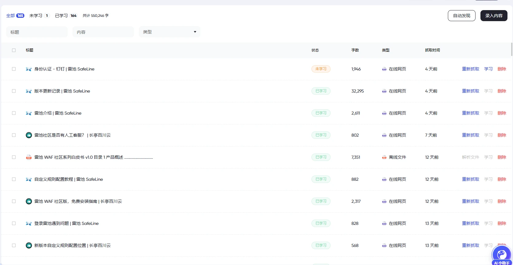Image resolution: width=513 pixels, height=265 pixels.
Task: Check the box for 雷池社区是否有人工客服 row
Action: click(14, 135)
